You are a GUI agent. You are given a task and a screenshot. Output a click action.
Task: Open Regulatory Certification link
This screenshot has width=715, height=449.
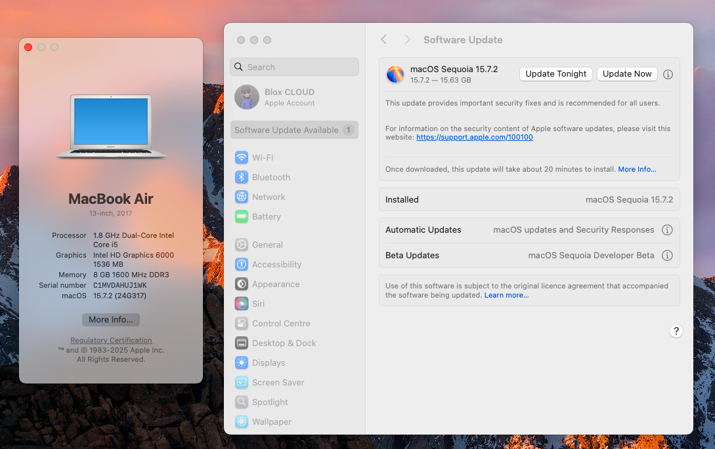coord(111,340)
